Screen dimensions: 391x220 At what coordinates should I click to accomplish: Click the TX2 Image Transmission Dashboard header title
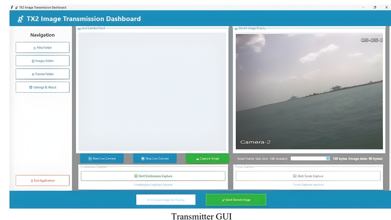(84, 19)
